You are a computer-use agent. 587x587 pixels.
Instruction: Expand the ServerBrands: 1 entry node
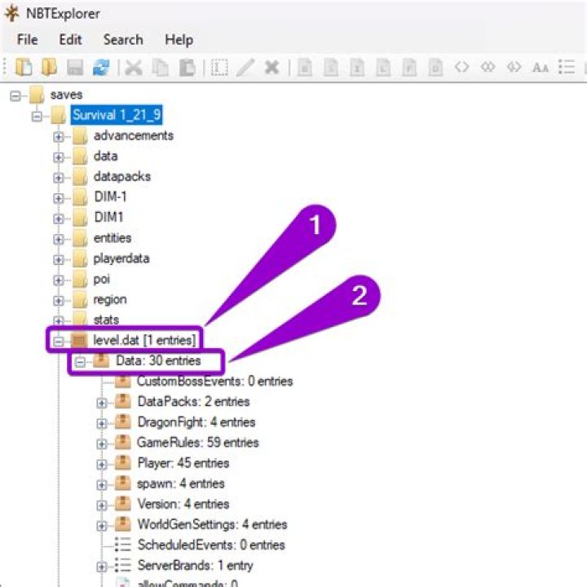[x=101, y=567]
